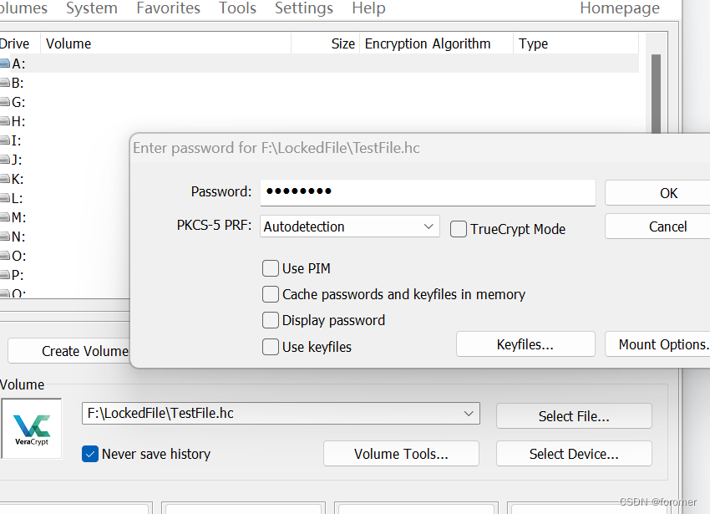
Task: Open the Tools menu
Action: coord(237,8)
